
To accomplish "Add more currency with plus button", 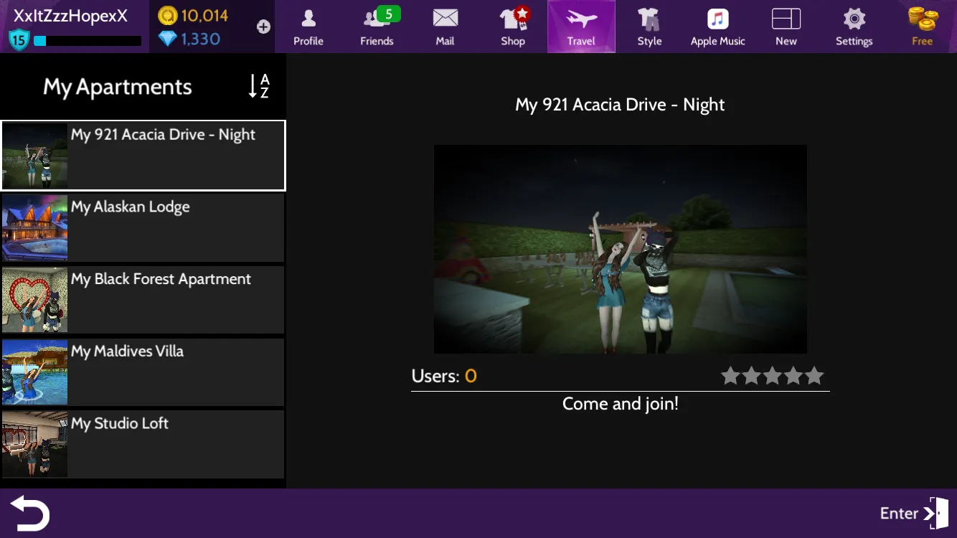I will [x=263, y=27].
